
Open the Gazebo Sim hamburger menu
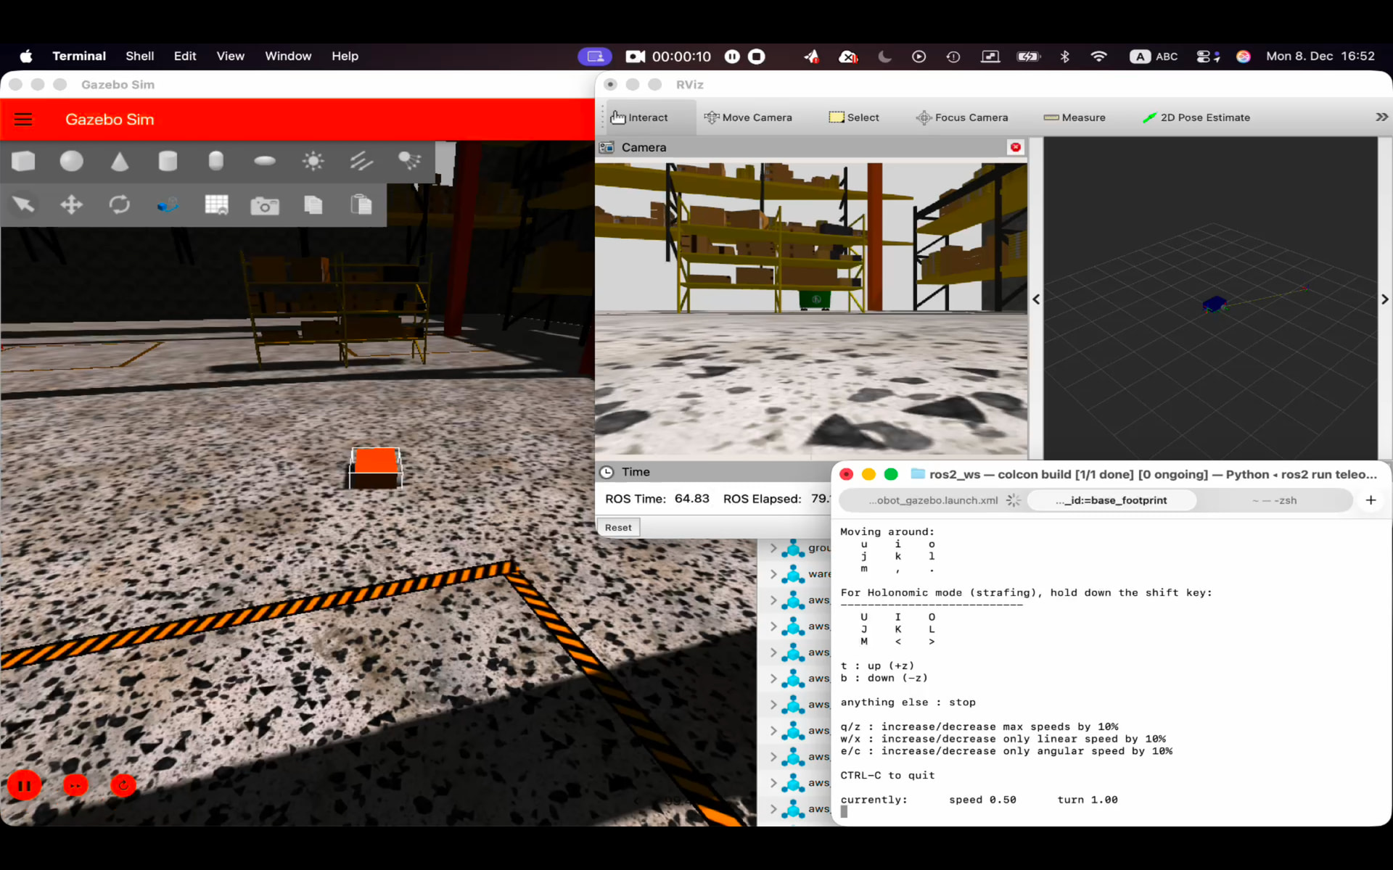click(23, 120)
